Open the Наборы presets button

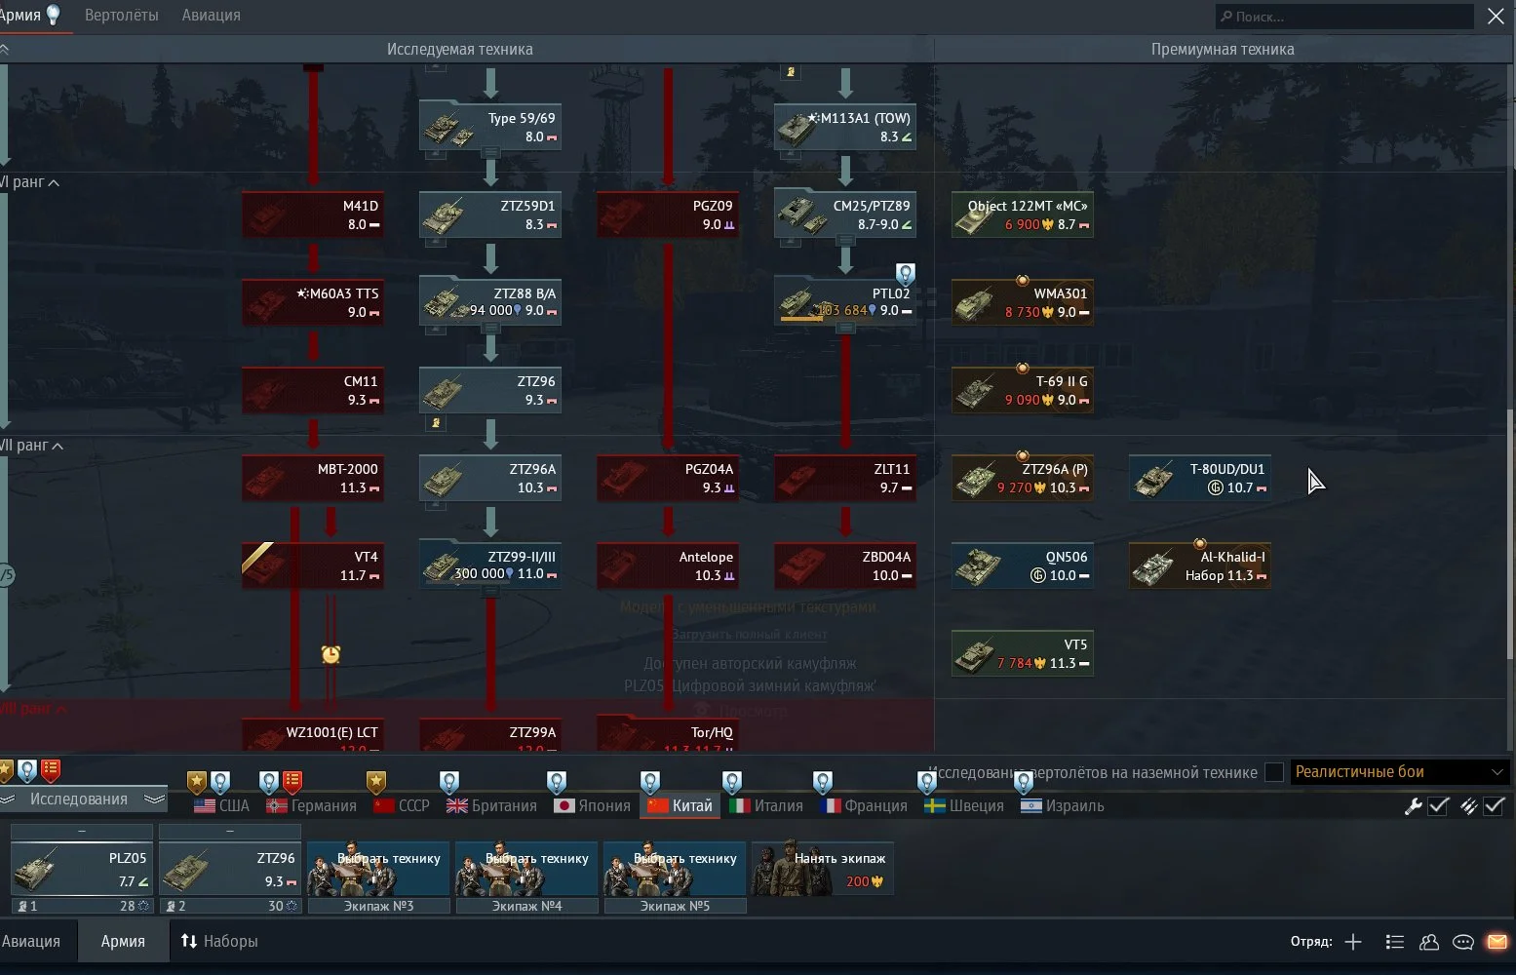pyautogui.click(x=219, y=942)
